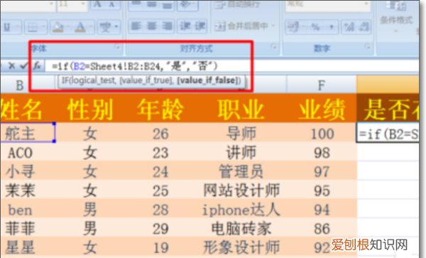Center text horizontally

point(151,26)
